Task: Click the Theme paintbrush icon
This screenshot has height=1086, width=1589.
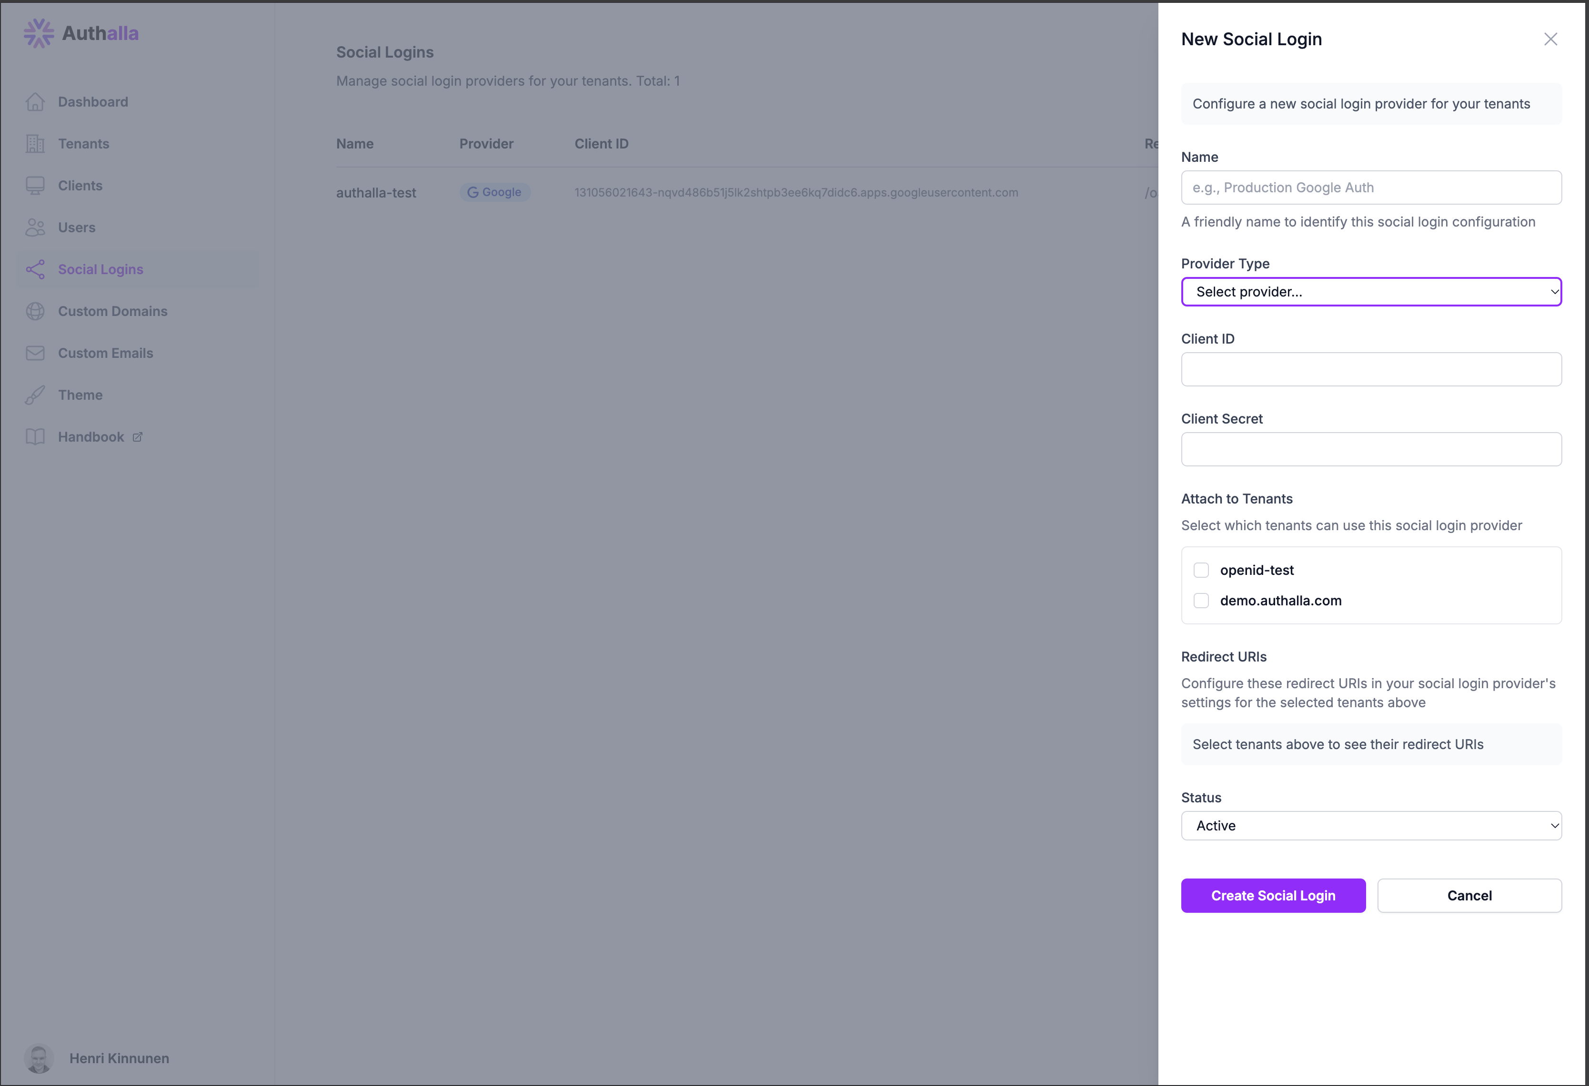Action: coord(35,395)
